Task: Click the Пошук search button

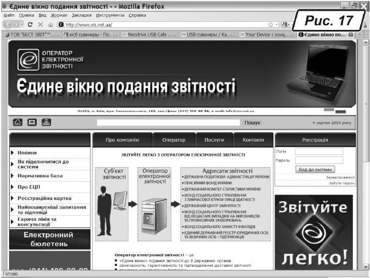Action: tap(252, 123)
